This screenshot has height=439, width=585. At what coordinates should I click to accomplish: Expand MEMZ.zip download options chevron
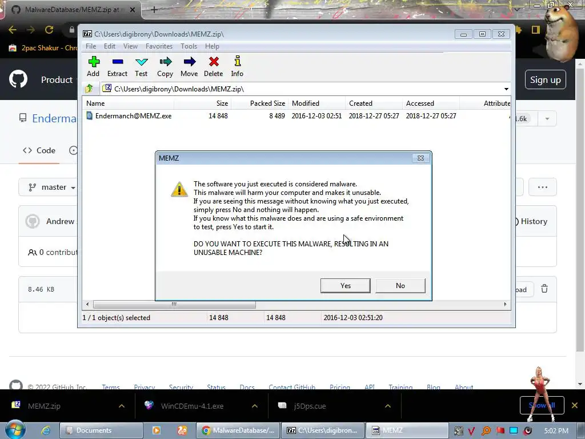pyautogui.click(x=122, y=406)
